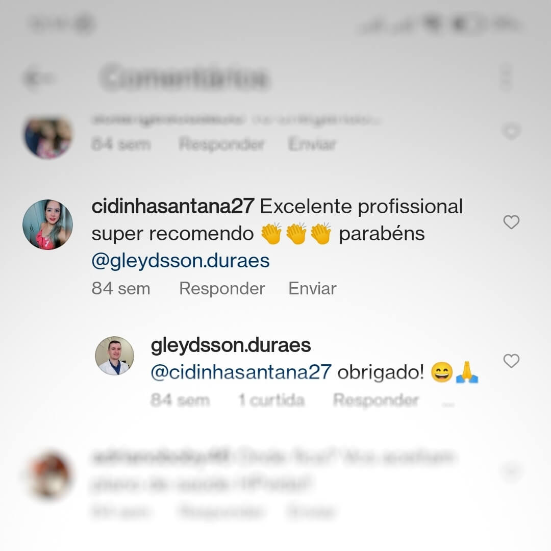Open the blurred bottom commenter's avatar
551x551 pixels.
tap(51, 475)
